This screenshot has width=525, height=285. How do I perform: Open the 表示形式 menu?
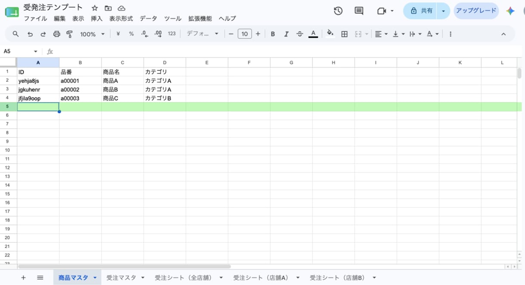tap(121, 19)
